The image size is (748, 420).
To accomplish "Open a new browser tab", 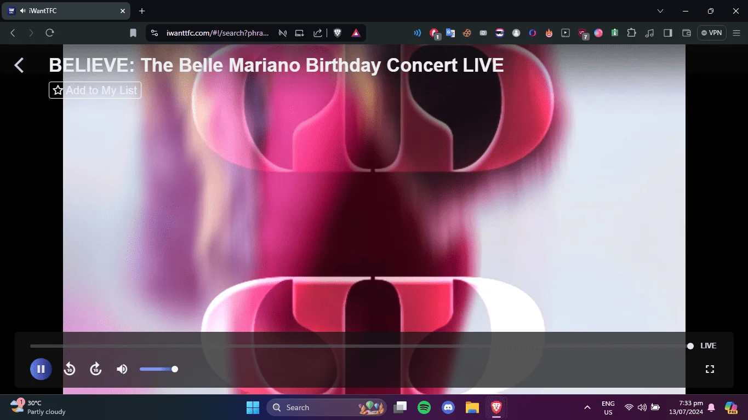I will (x=142, y=11).
